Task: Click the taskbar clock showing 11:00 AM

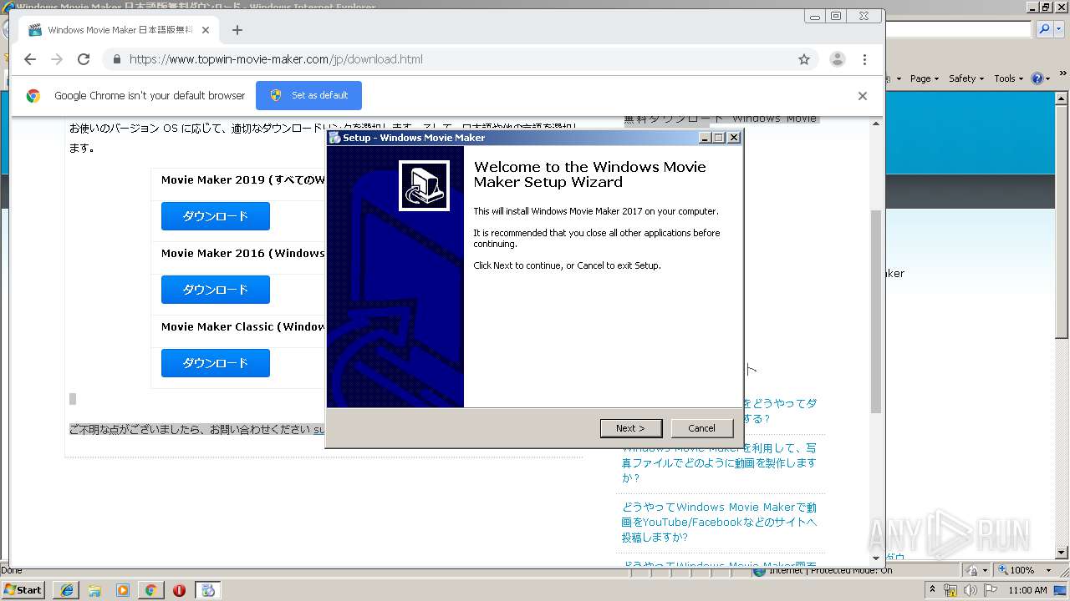Action: point(1027,590)
